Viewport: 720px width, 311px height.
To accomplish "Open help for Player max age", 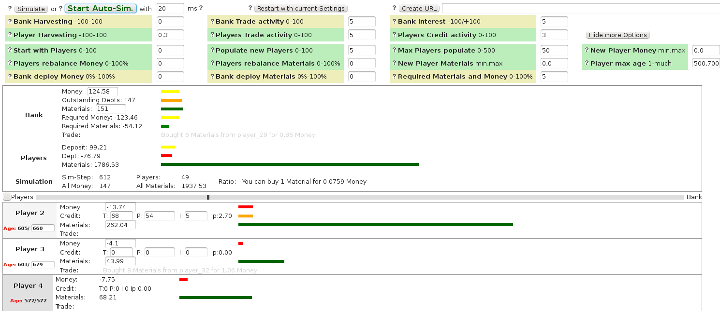I will (x=586, y=63).
